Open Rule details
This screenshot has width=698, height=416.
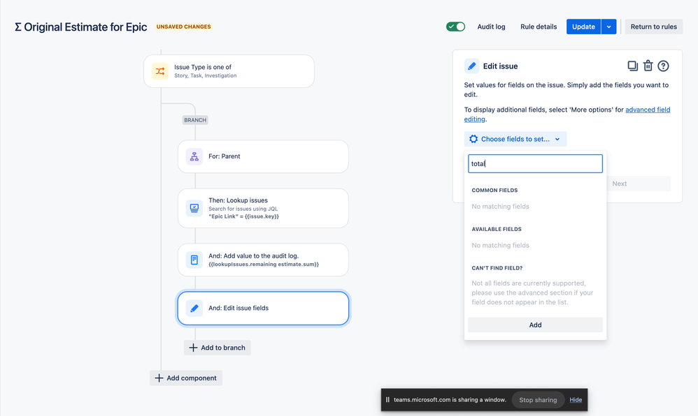coord(539,27)
